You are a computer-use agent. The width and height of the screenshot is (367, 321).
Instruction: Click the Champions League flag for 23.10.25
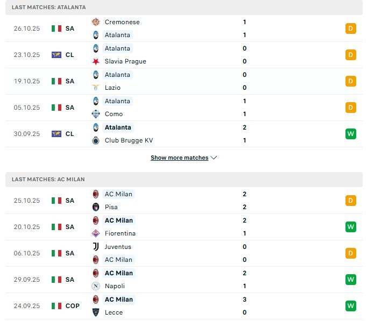coord(57,55)
